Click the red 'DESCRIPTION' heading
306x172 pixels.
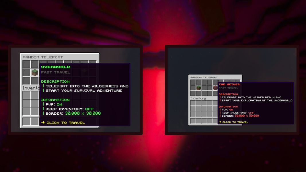(x=228, y=94)
